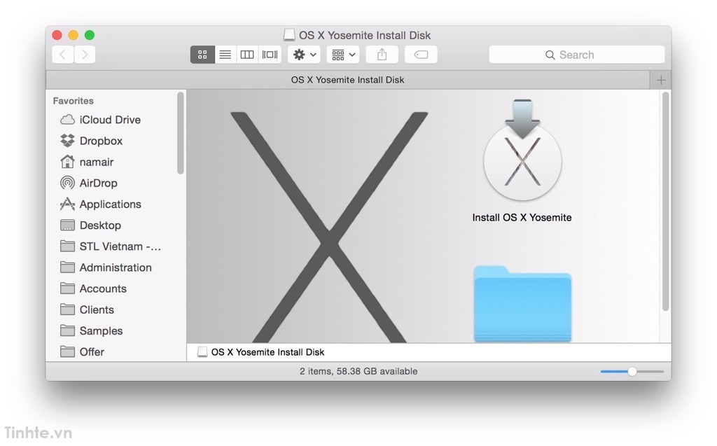
Task: Click the Share toolbar icon
Action: (382, 55)
